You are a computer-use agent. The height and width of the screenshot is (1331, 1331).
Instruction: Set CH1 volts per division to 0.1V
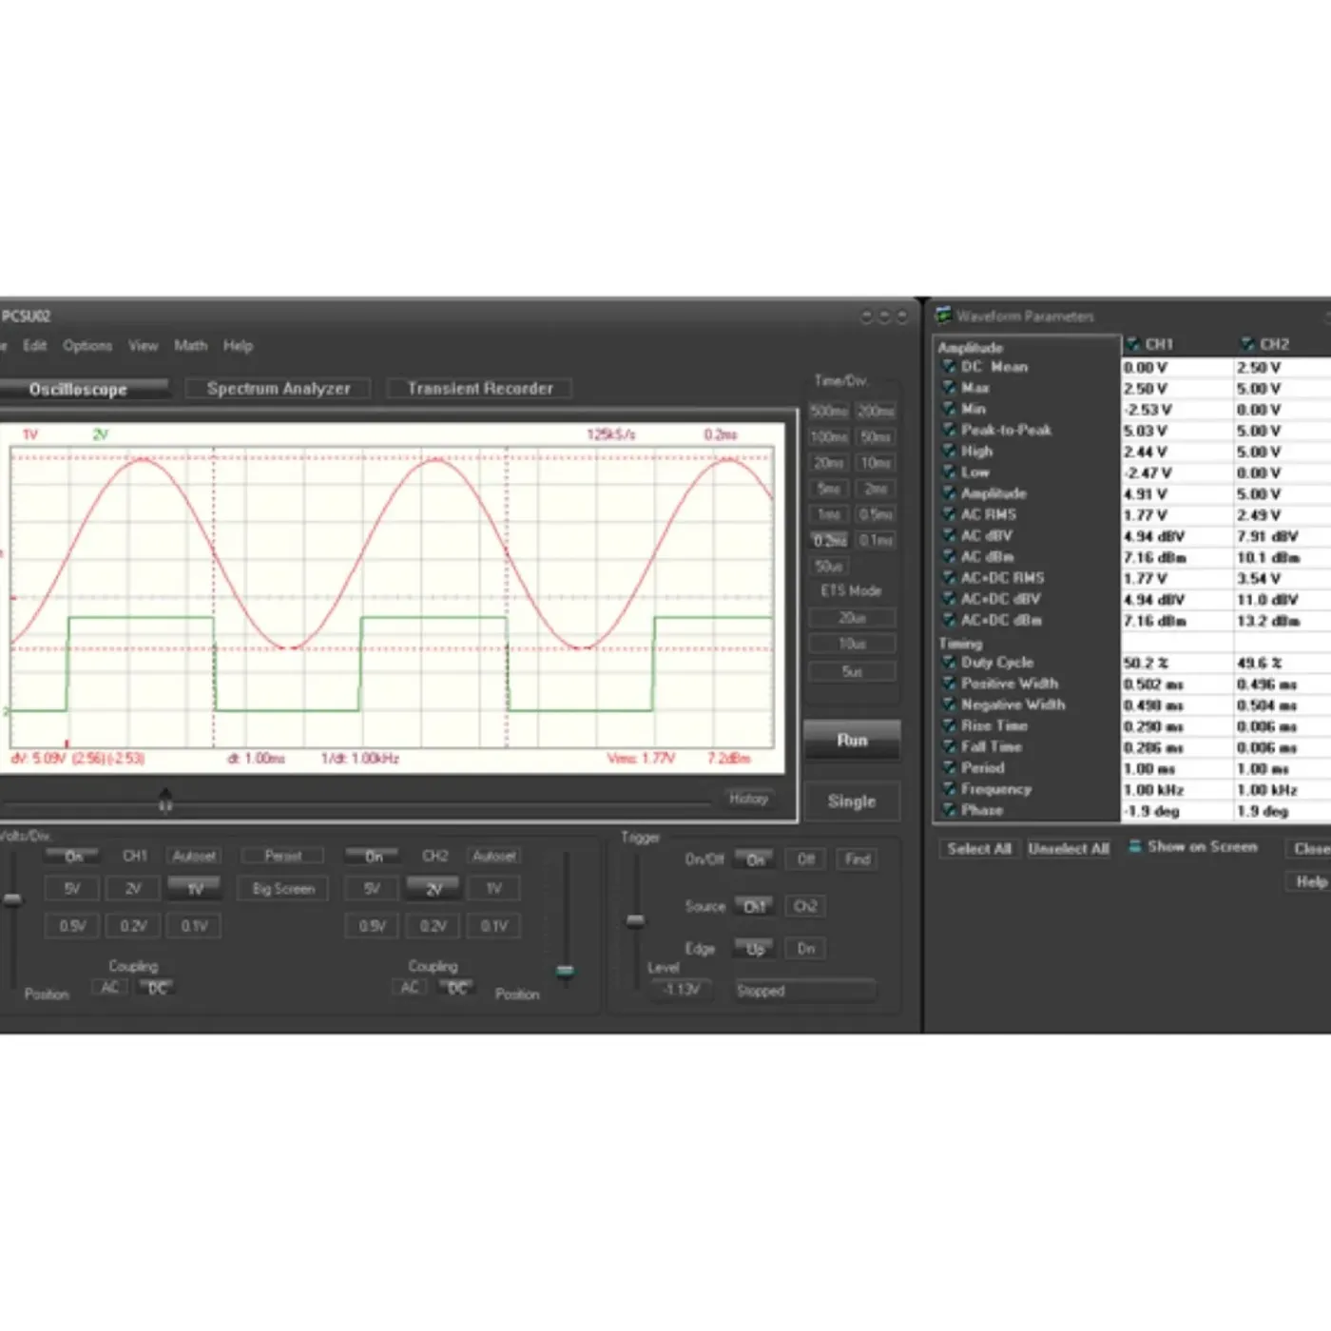pos(194,926)
